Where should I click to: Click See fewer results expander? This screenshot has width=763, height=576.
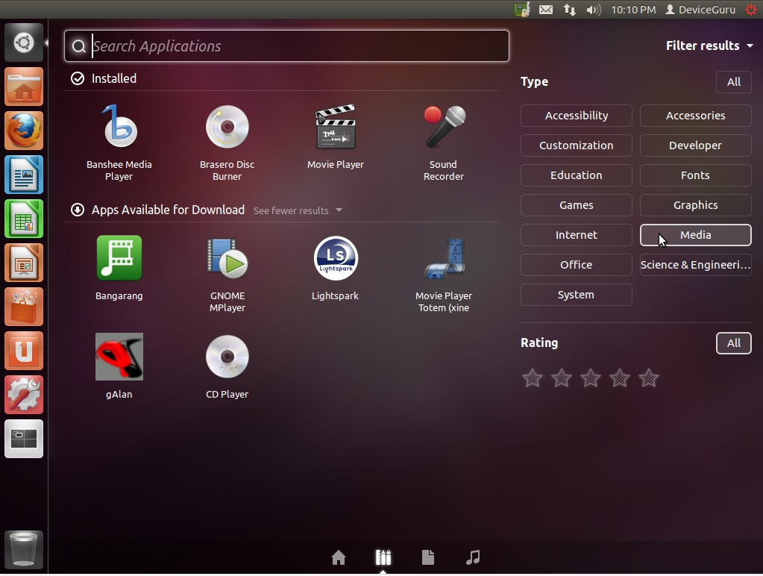298,211
